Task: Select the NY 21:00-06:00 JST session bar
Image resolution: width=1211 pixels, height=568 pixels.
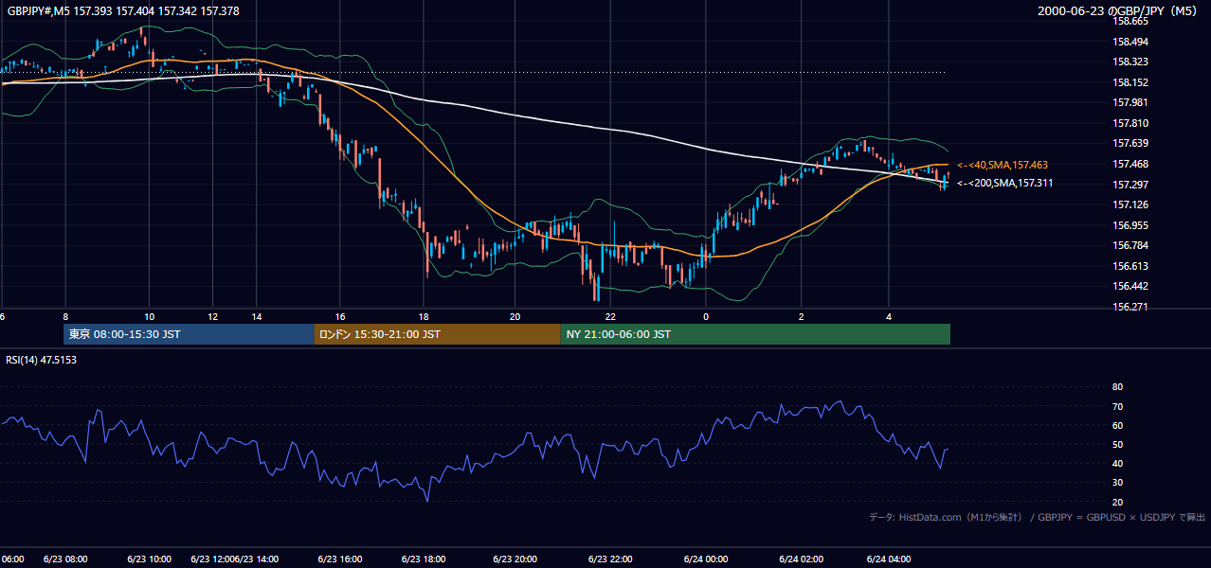Action: point(755,334)
